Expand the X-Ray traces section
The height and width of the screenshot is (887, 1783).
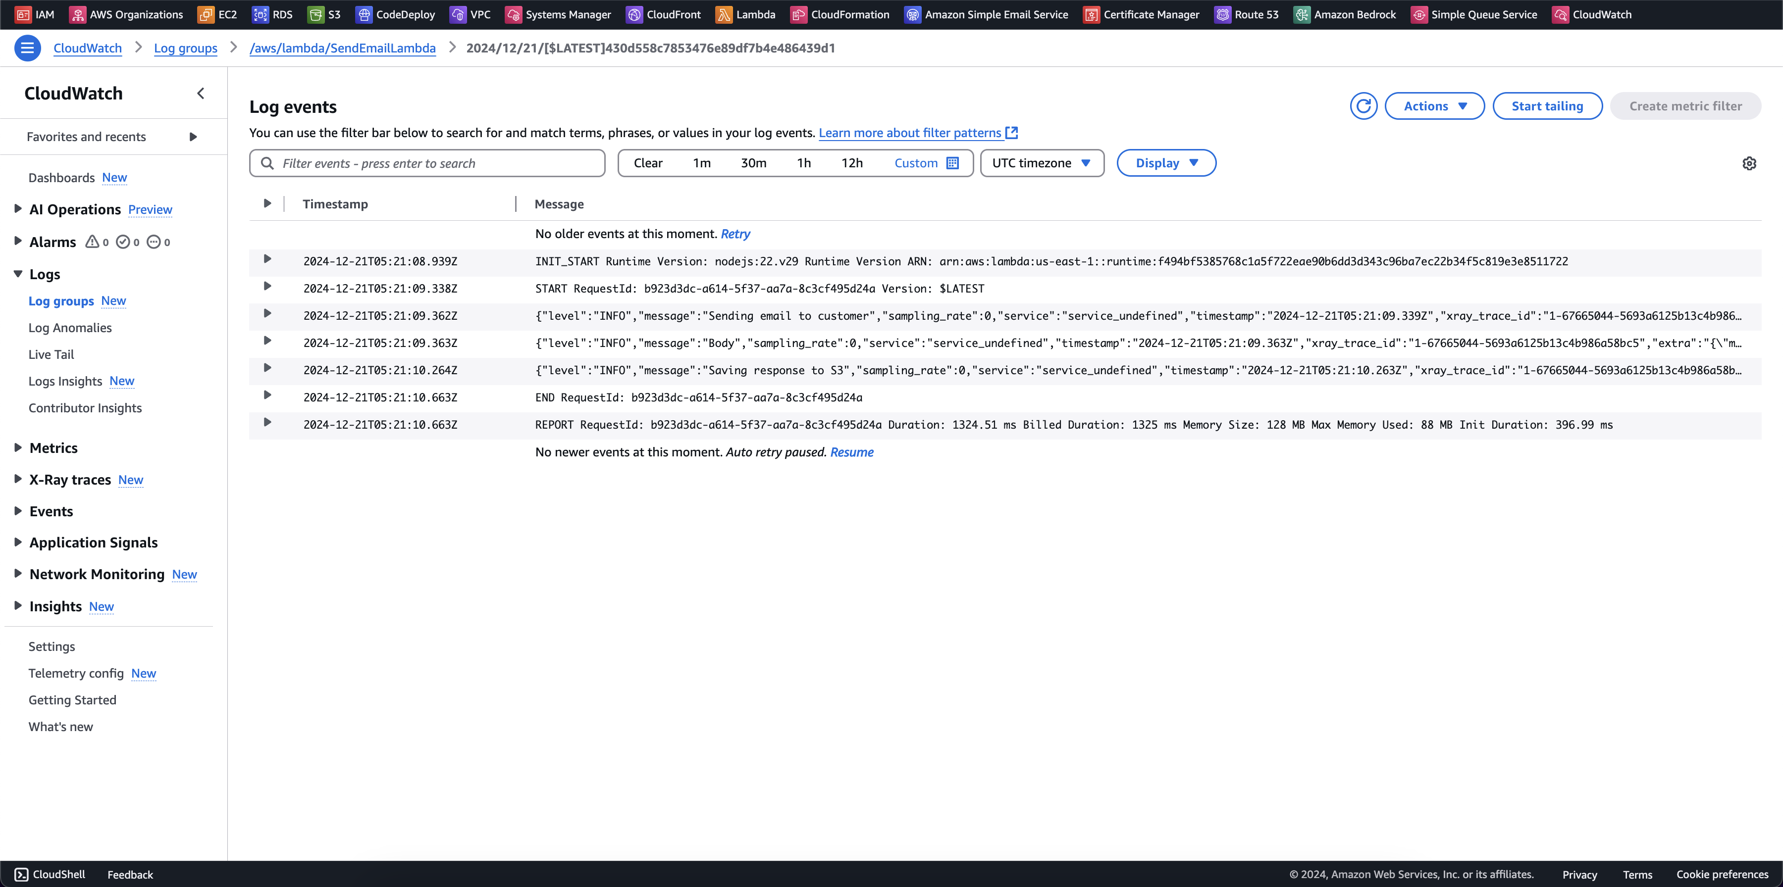(18, 479)
